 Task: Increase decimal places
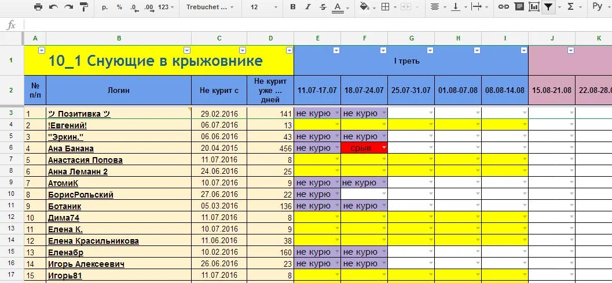tap(149, 7)
